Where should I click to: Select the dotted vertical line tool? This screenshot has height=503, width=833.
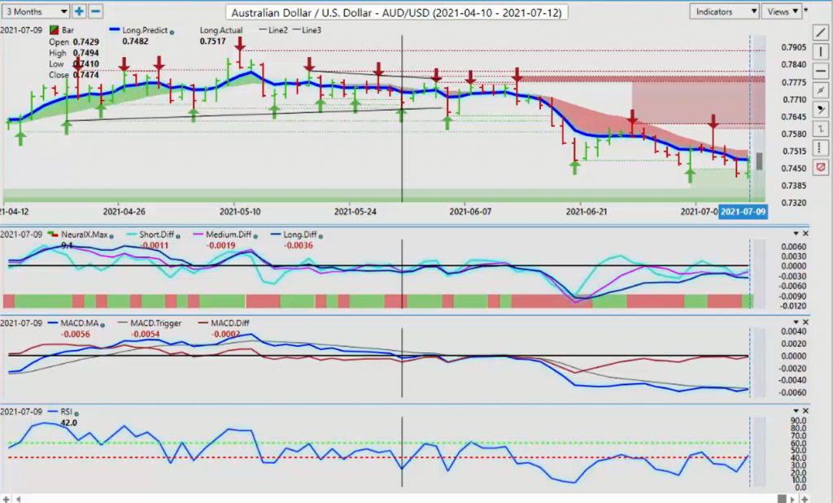(820, 148)
